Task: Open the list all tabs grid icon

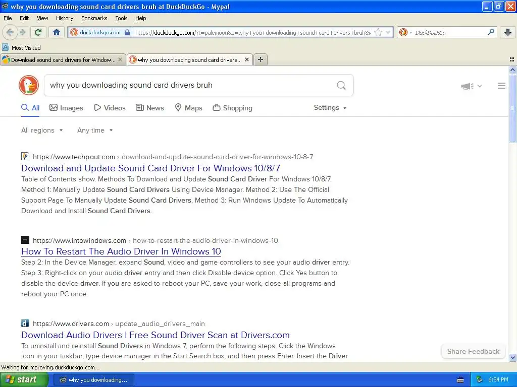Action: click(x=512, y=59)
